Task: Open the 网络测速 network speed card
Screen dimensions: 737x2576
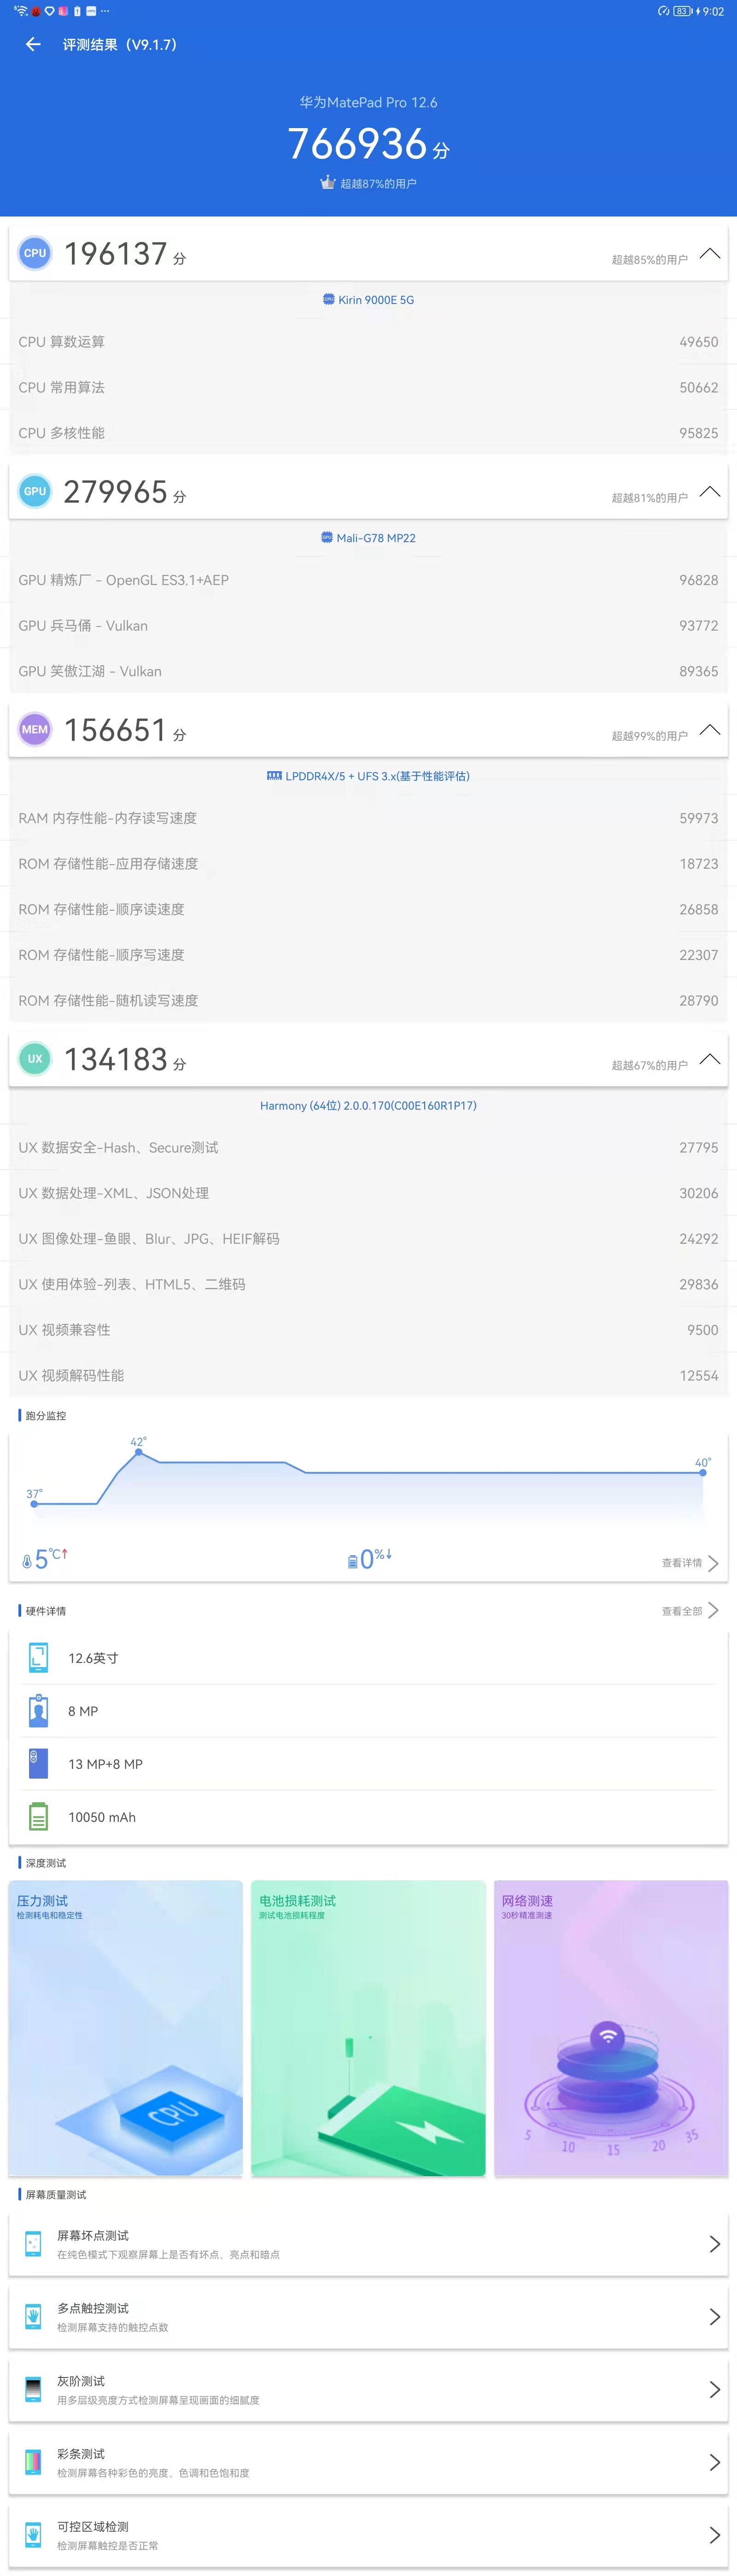Action: [x=611, y=2027]
